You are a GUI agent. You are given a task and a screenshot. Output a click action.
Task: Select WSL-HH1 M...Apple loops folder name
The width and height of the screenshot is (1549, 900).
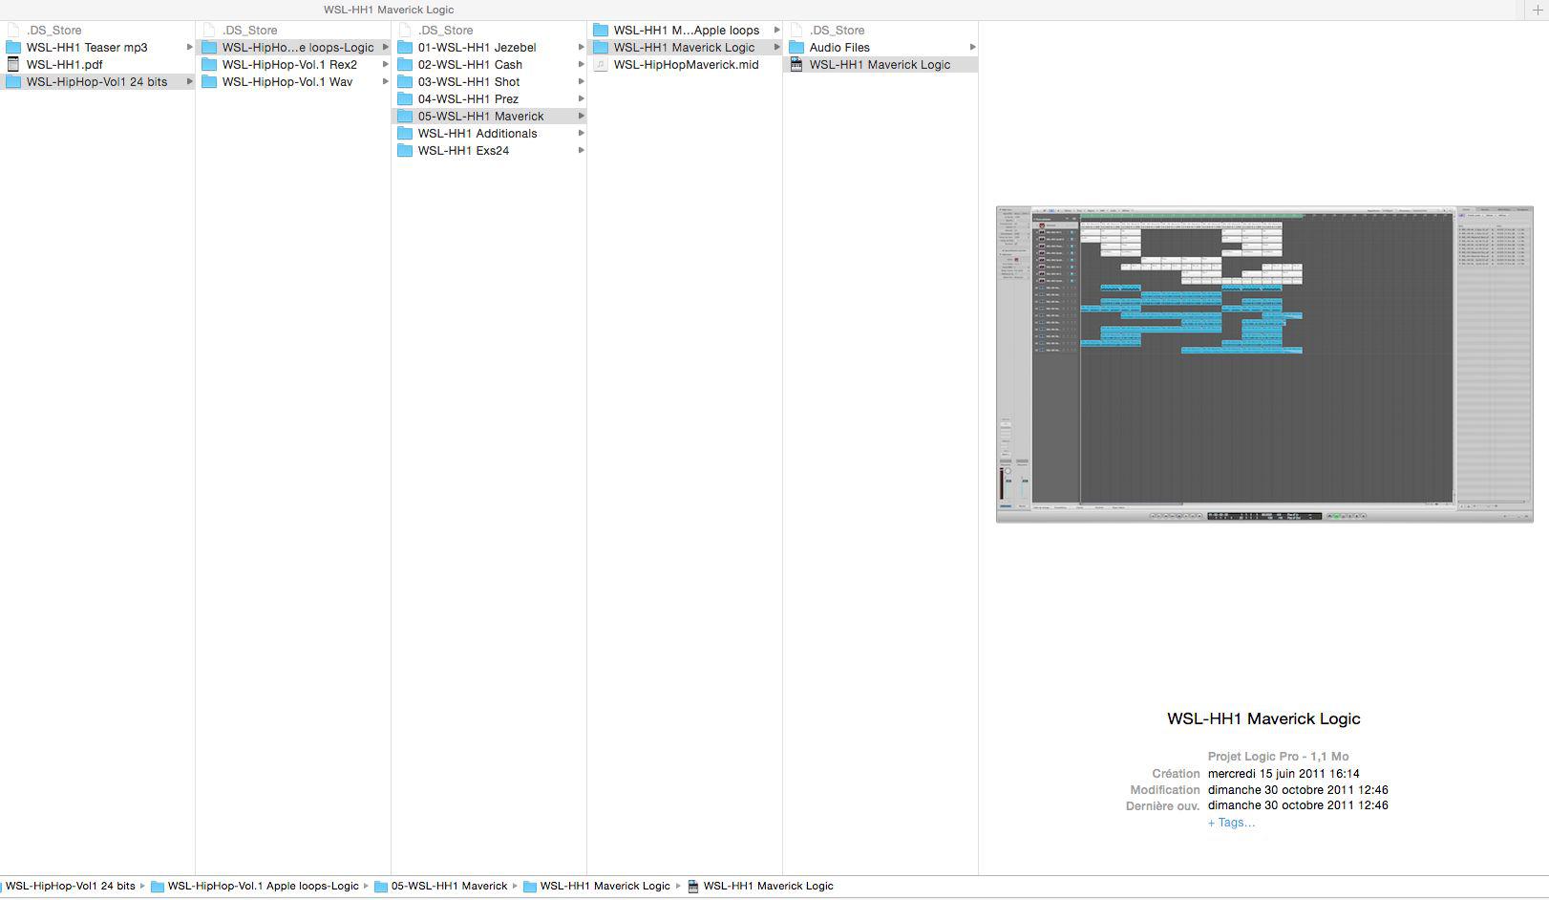click(x=687, y=30)
